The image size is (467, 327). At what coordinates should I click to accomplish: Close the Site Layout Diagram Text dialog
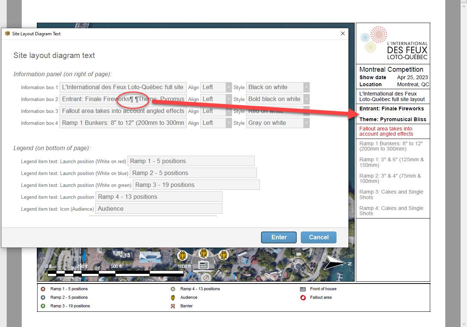[x=342, y=33]
